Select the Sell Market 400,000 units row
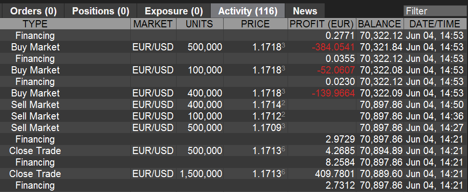This screenshot has width=468, height=192. tap(36, 105)
